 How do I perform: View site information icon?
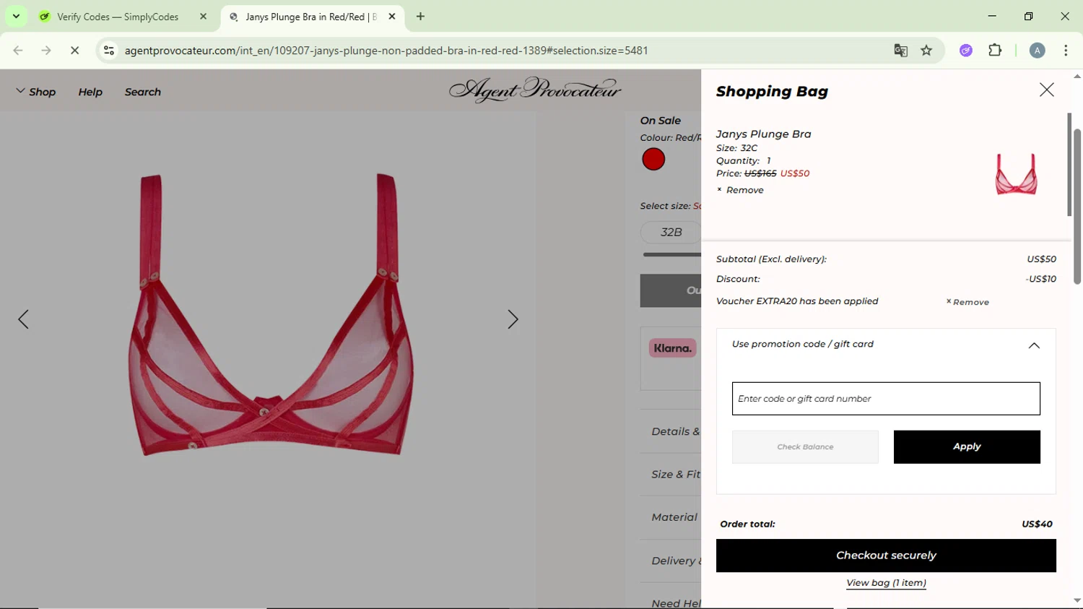coord(109,51)
